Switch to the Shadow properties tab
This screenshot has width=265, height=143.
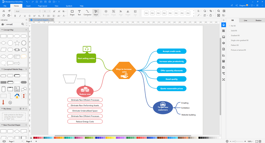258,20
